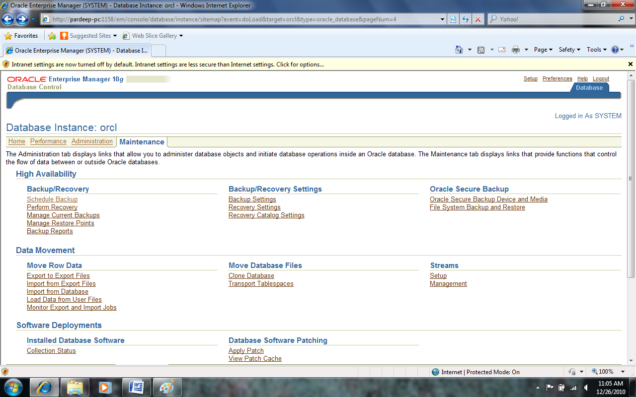The image size is (636, 397).
Task: Click the Compatibility View icon in address bar
Action: coord(454,19)
